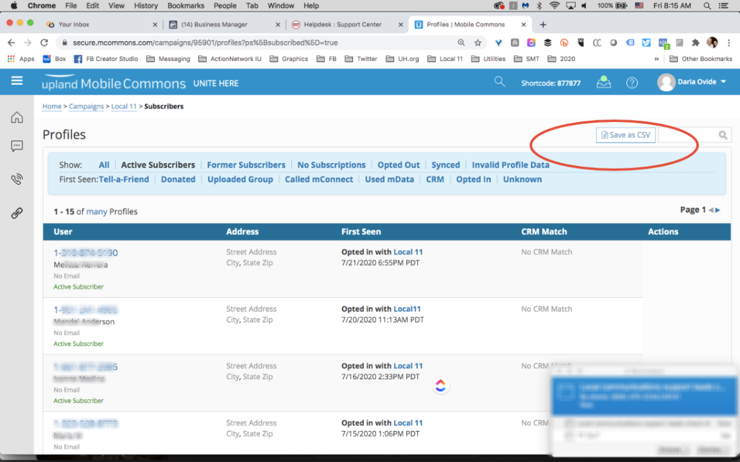Click the home icon in the left sidebar
The width and height of the screenshot is (740, 462).
[17, 117]
